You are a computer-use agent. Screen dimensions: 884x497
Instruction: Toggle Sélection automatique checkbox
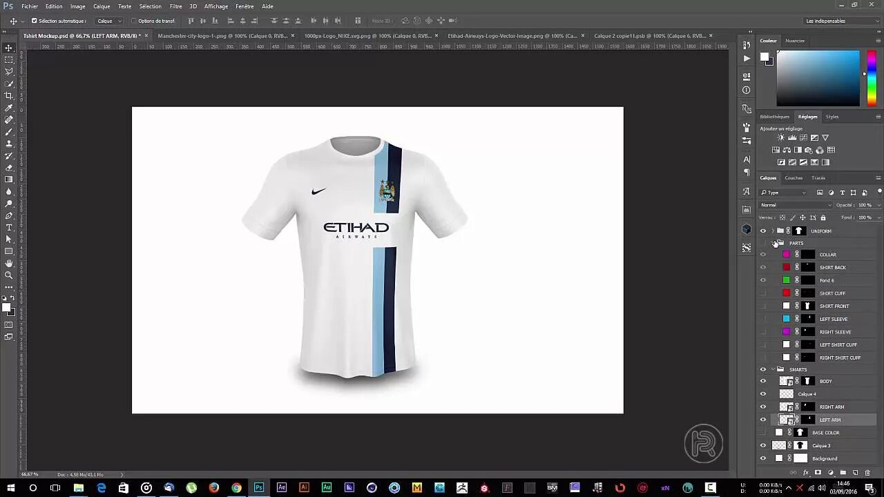click(x=35, y=21)
